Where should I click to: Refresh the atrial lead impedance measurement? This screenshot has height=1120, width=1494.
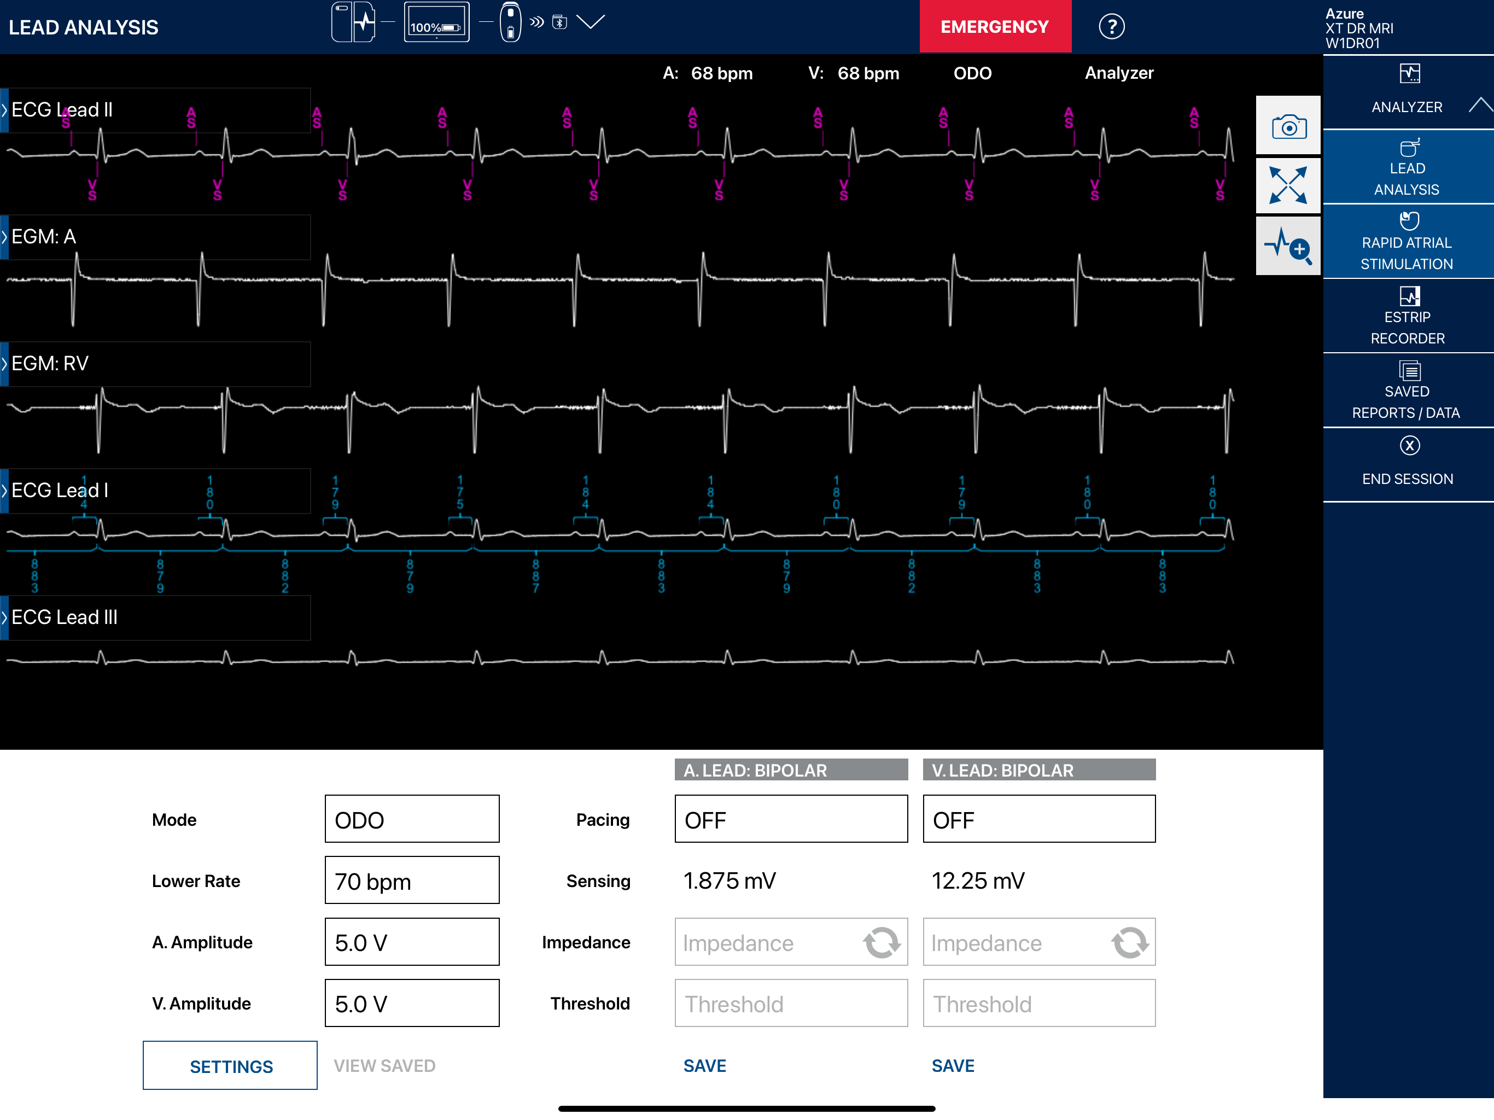point(881,942)
